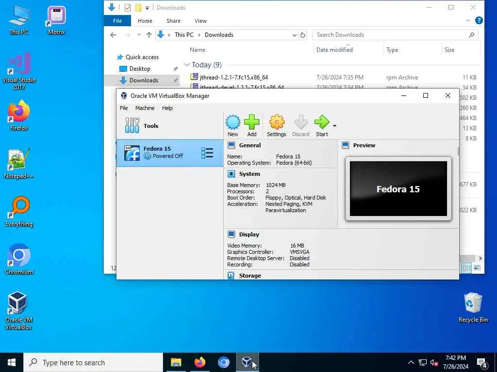Image resolution: width=497 pixels, height=372 pixels.
Task: Open VM Settings gear icon
Action: pos(276,125)
